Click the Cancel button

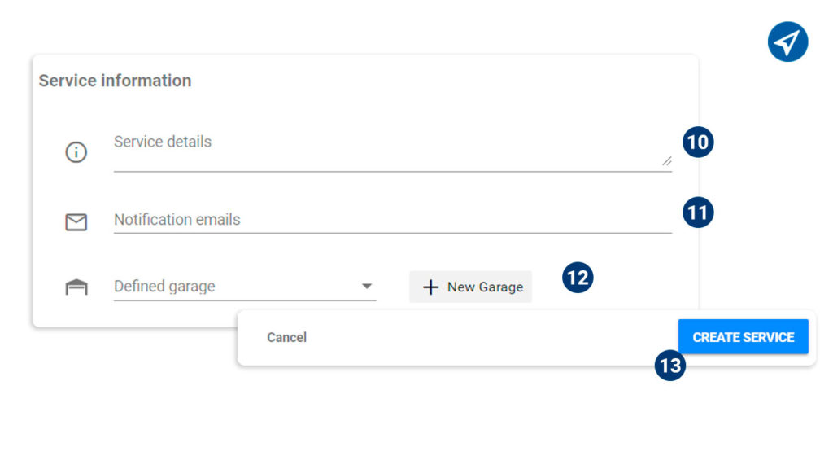tap(286, 337)
